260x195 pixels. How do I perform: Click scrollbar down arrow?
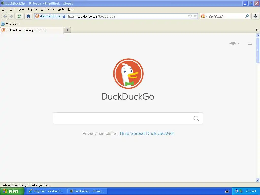click(x=258, y=180)
